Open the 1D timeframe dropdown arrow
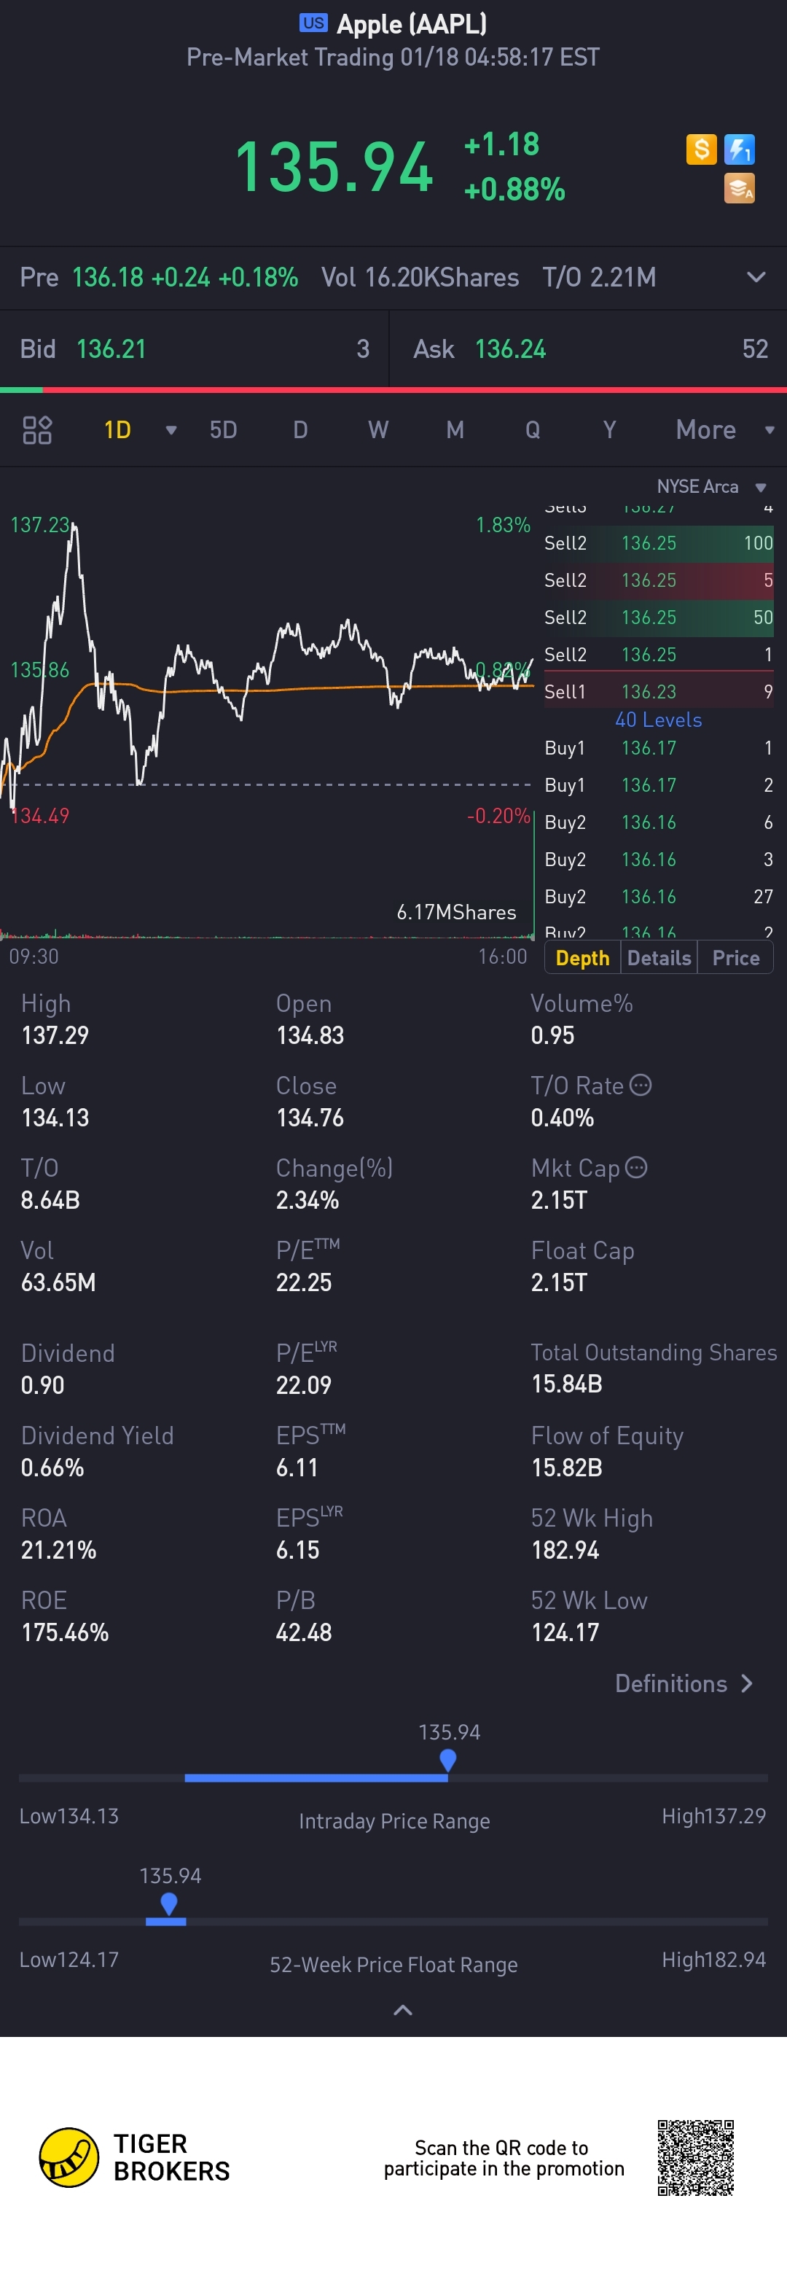Viewport: 787px width, 2279px height. pyautogui.click(x=171, y=430)
